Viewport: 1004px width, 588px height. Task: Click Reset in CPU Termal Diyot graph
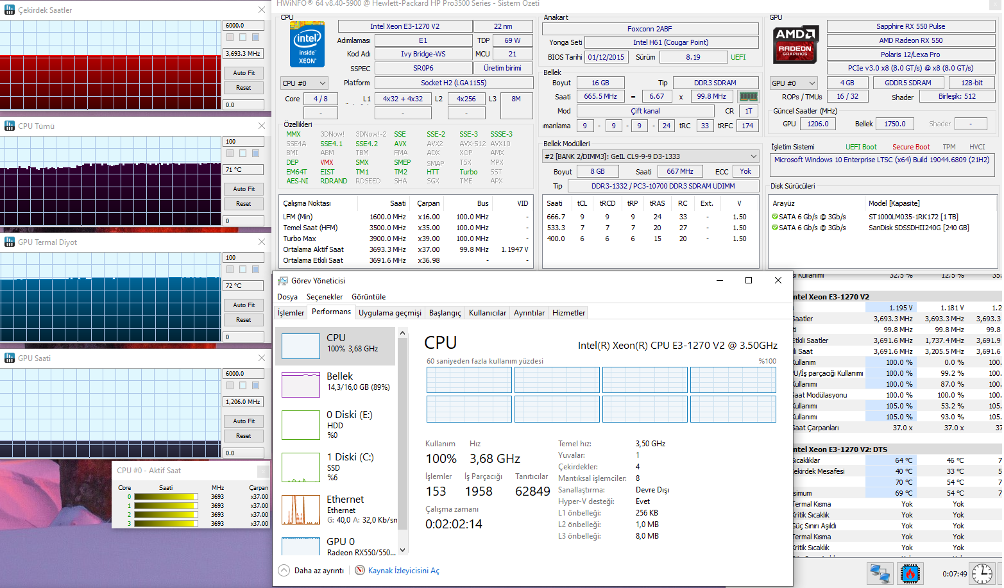(x=244, y=320)
